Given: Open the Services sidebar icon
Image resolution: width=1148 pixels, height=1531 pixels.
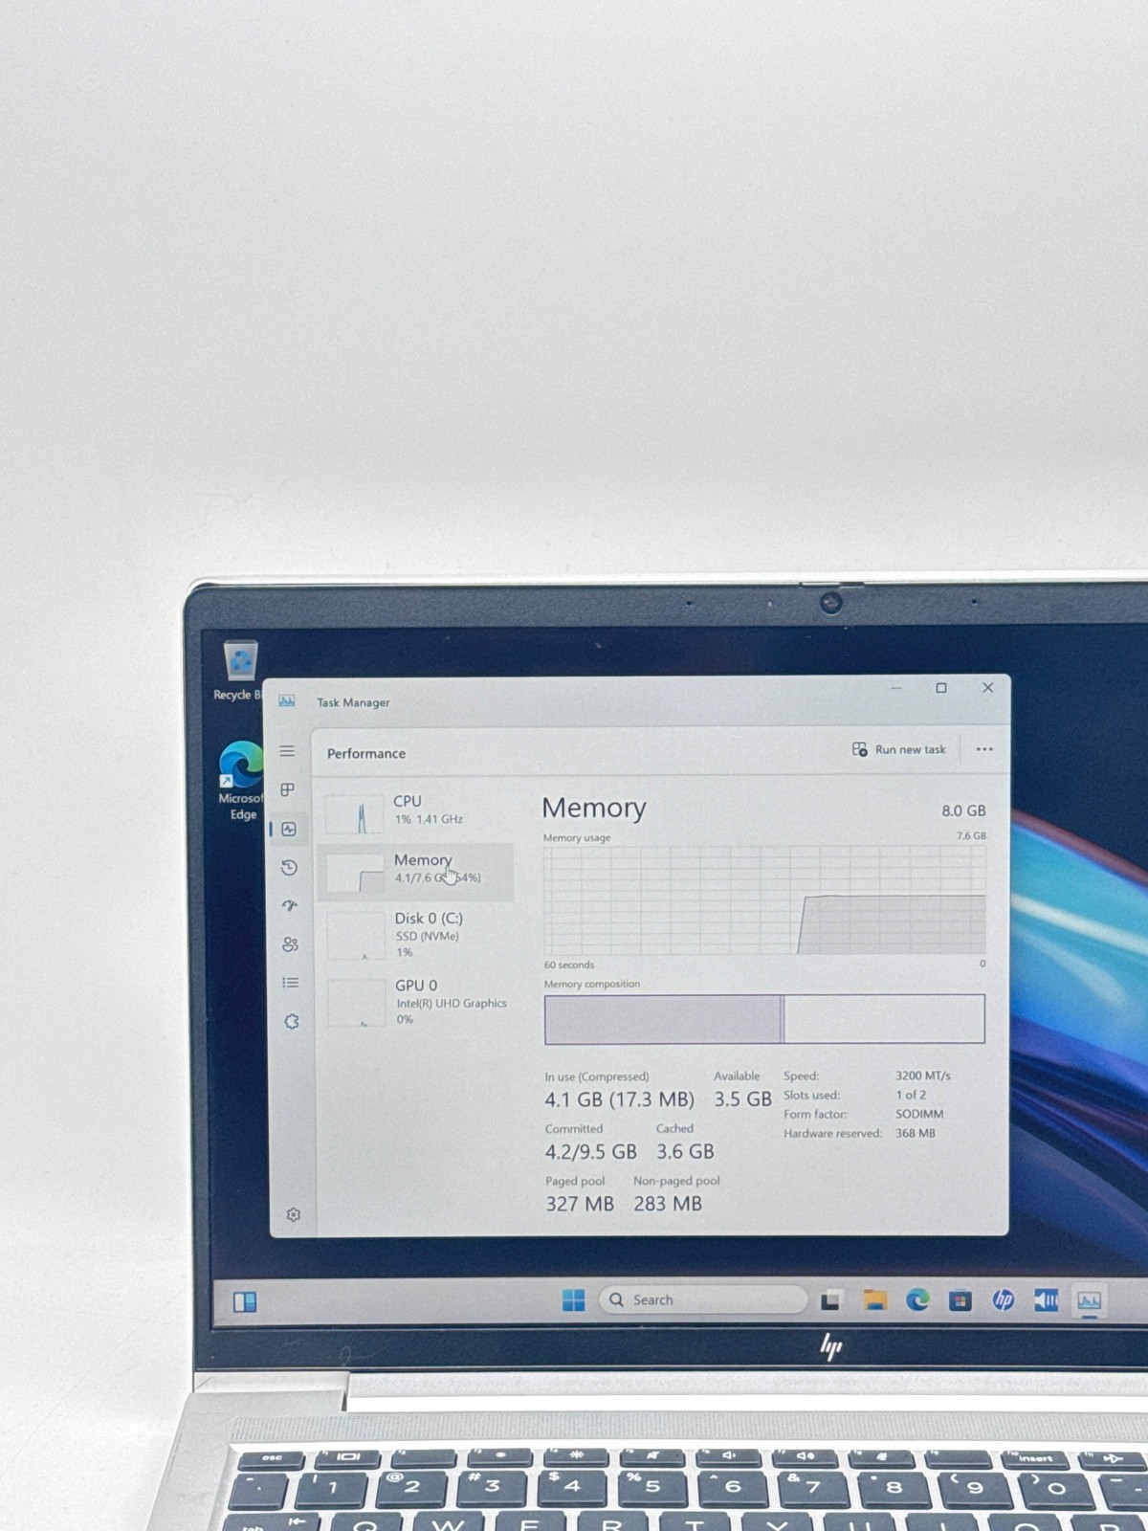Looking at the screenshot, I should [x=292, y=1021].
